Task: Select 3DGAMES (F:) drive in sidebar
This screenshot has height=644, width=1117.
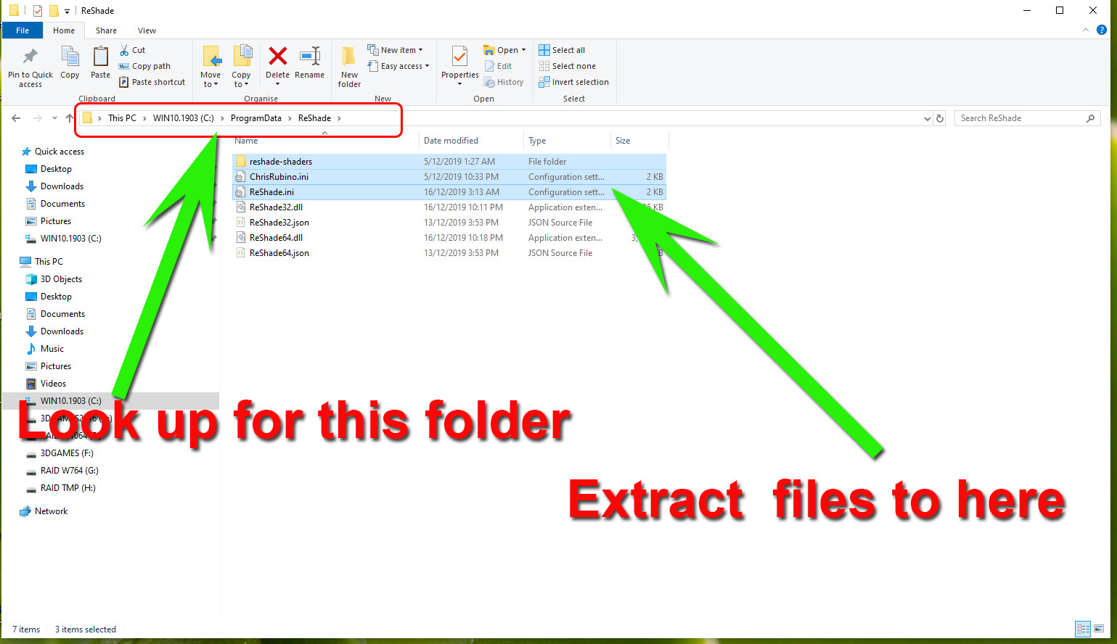Action: [x=67, y=453]
